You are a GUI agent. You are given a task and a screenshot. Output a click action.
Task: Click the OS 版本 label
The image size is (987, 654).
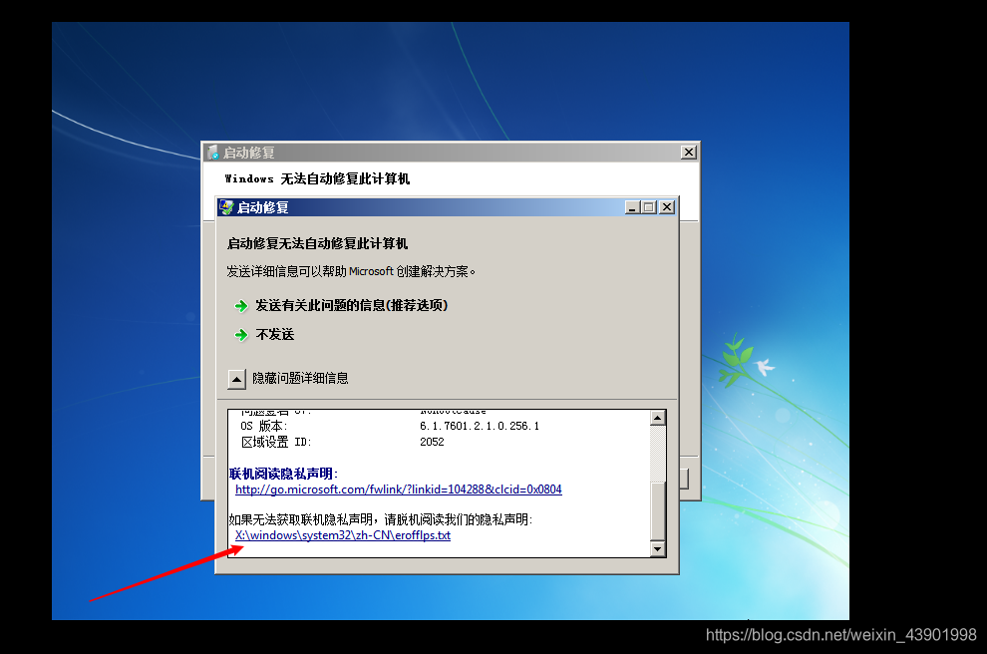pos(264,426)
